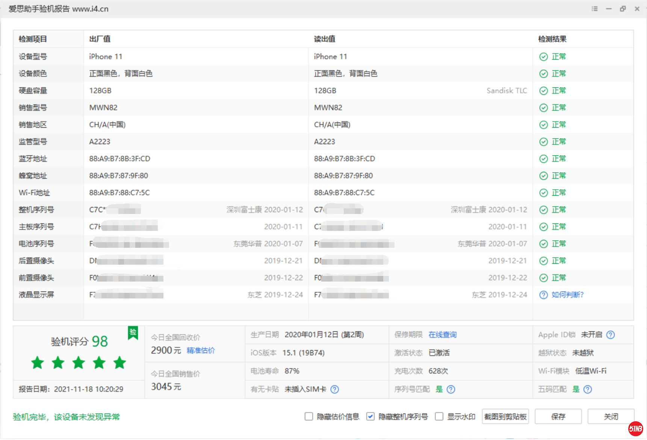The height and width of the screenshot is (440, 647).
Task: Click the 关闭 button
Action: [611, 417]
